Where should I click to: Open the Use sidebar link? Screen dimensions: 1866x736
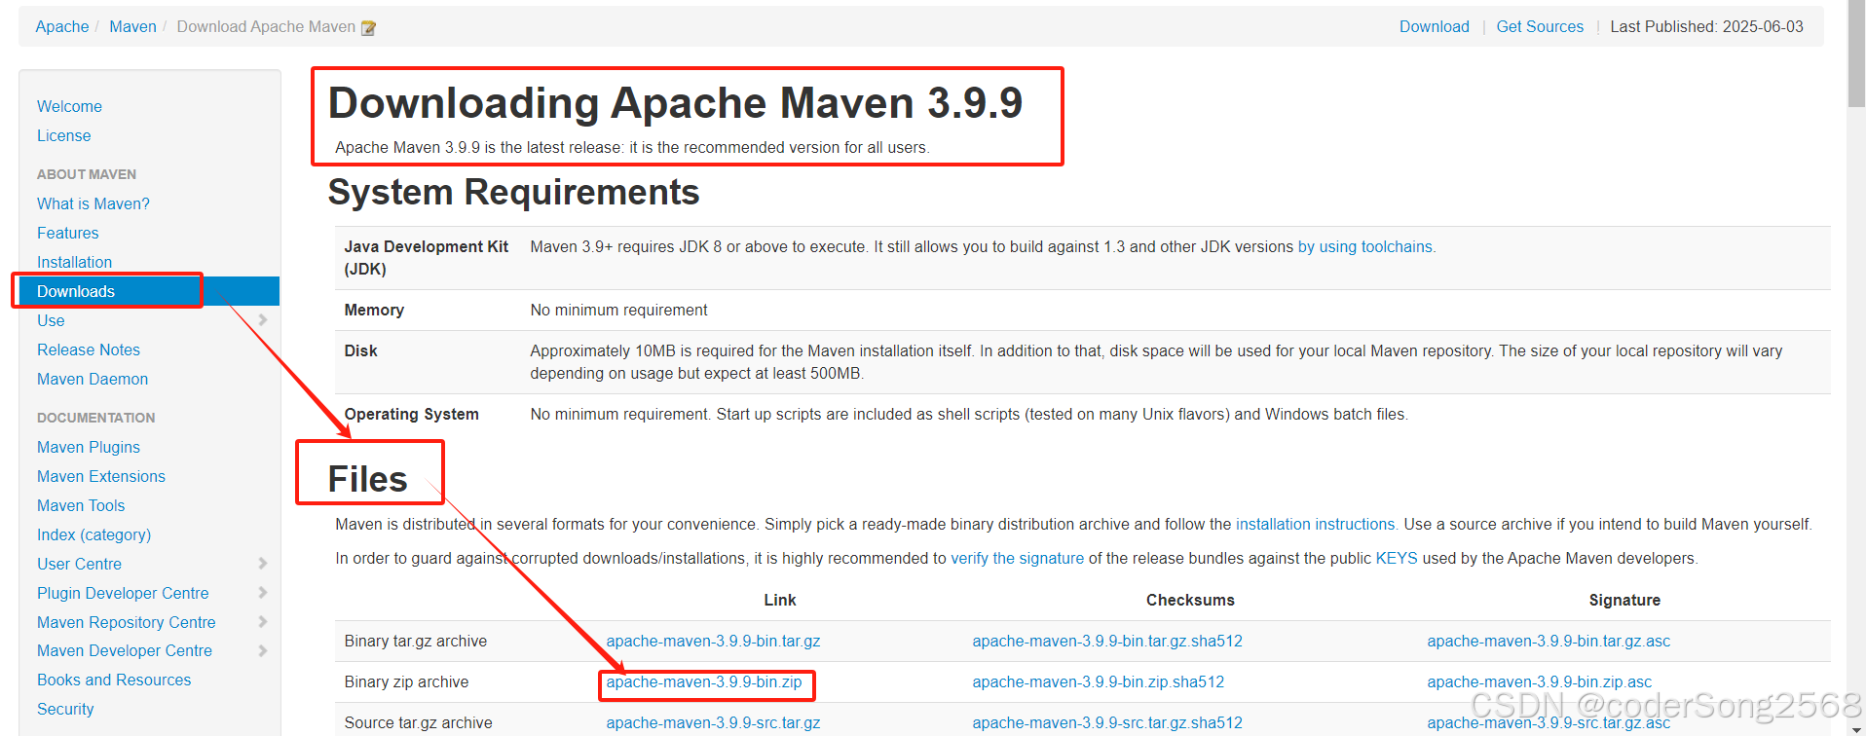pyautogui.click(x=51, y=320)
